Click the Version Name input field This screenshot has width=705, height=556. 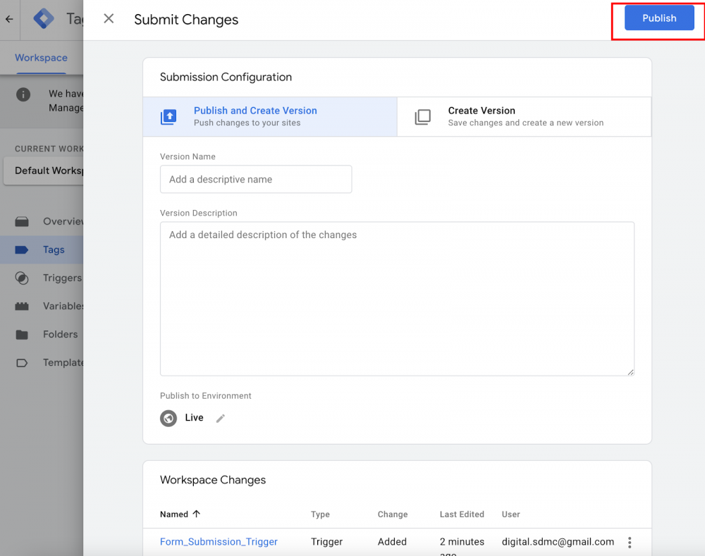pos(256,180)
